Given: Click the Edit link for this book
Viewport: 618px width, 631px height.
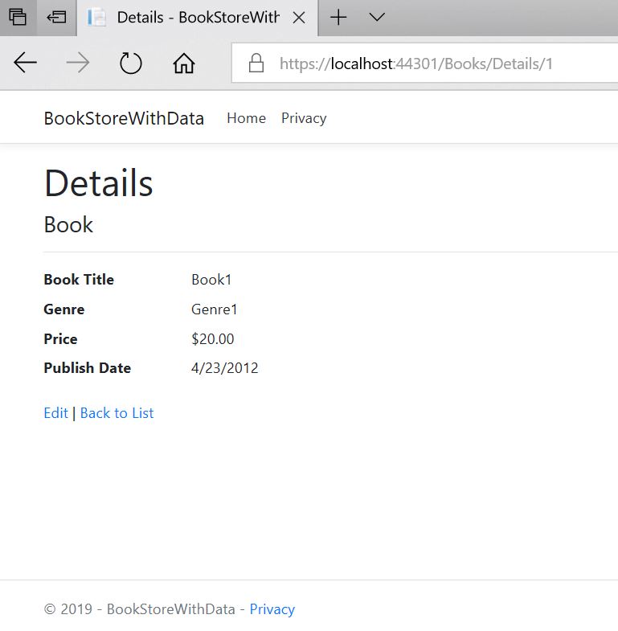Looking at the screenshot, I should click(55, 413).
